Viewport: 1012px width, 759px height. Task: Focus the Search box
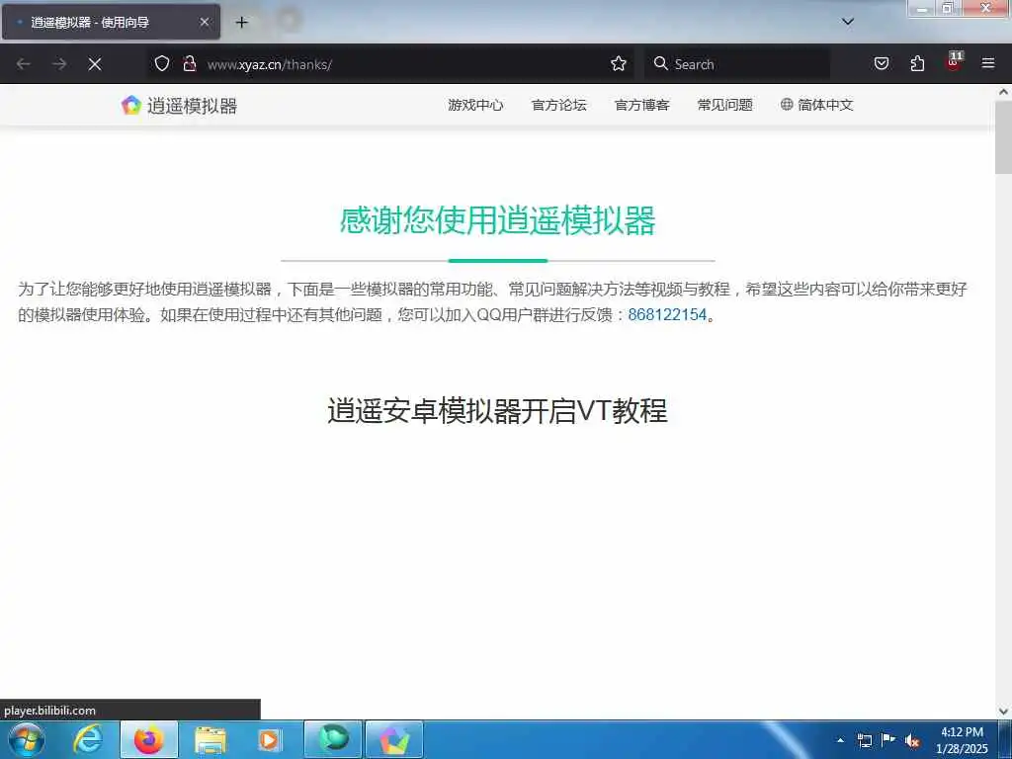[737, 64]
